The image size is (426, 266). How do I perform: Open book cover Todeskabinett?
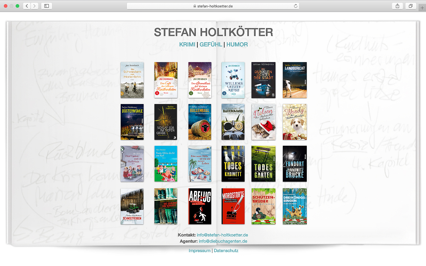click(233, 164)
